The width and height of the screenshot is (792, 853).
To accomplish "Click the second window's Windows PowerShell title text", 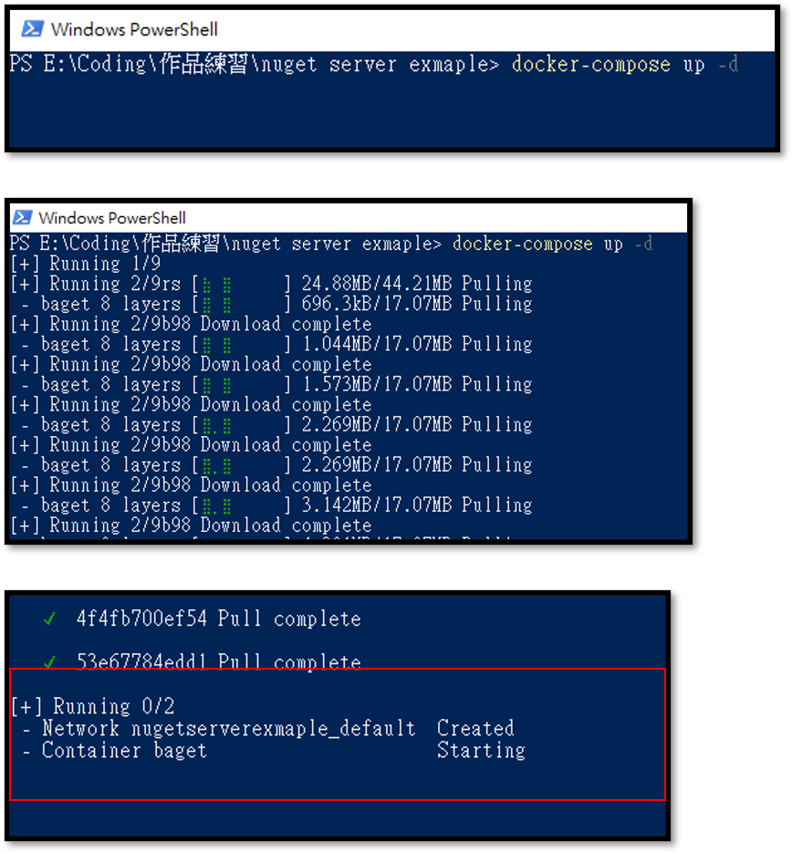I will tap(112, 217).
